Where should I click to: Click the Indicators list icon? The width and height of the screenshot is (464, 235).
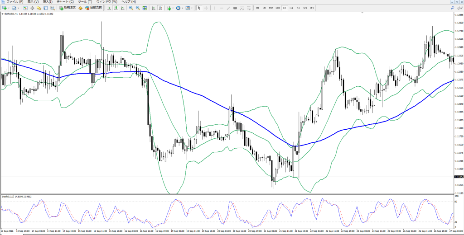pos(169,8)
